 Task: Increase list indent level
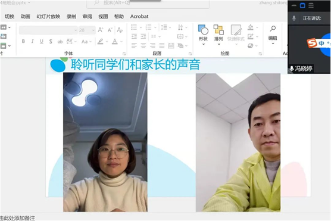(x=143, y=36)
